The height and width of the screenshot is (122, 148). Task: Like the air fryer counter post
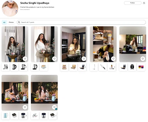(143, 59)
